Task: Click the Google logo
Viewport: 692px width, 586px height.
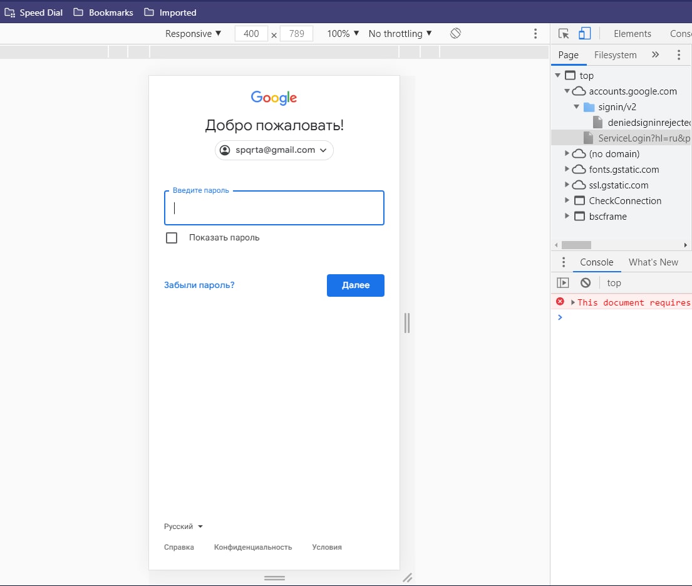Action: (274, 98)
